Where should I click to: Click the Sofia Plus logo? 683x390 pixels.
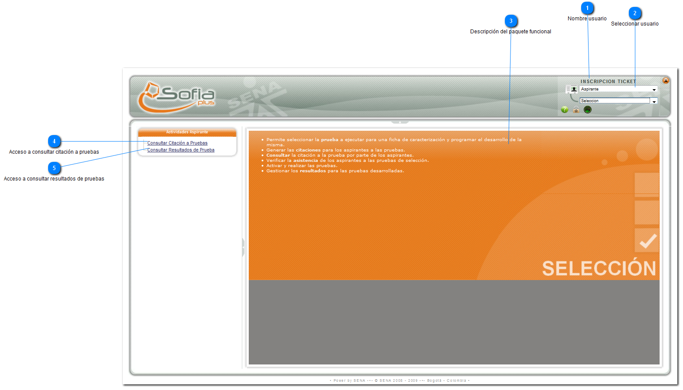(176, 97)
